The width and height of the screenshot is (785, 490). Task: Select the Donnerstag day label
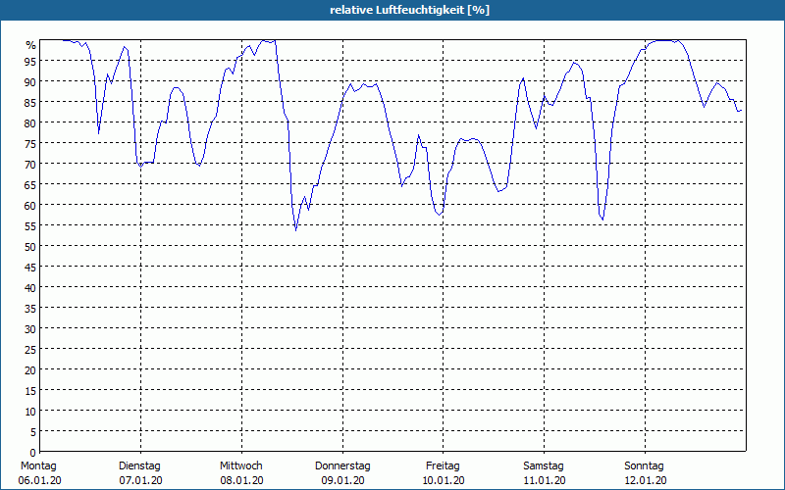click(342, 466)
